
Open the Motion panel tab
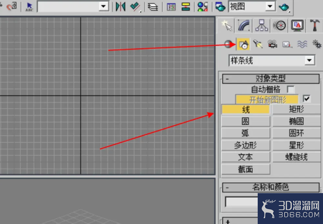[279, 26]
